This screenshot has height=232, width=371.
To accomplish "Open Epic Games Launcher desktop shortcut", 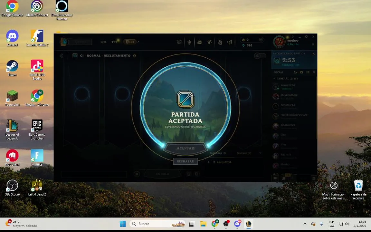I will click(x=37, y=130).
